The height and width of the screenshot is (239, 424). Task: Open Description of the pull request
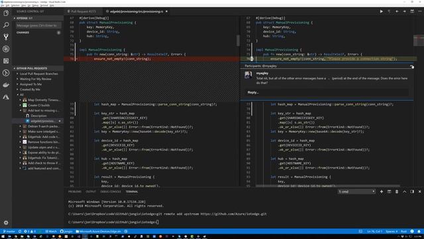38,116
